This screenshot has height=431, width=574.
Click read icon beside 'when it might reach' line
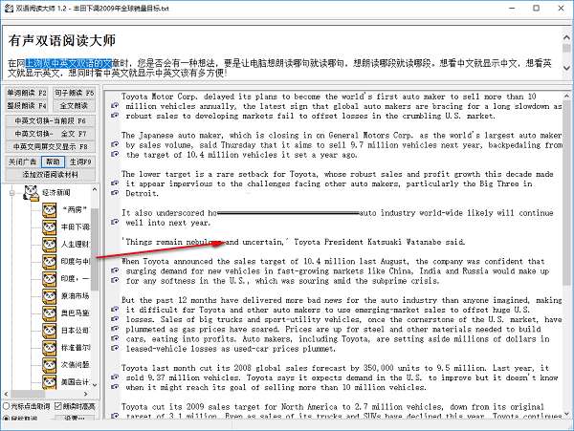click(115, 386)
